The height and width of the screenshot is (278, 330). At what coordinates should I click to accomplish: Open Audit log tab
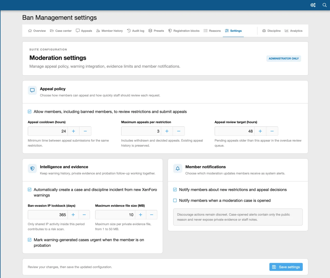click(136, 31)
